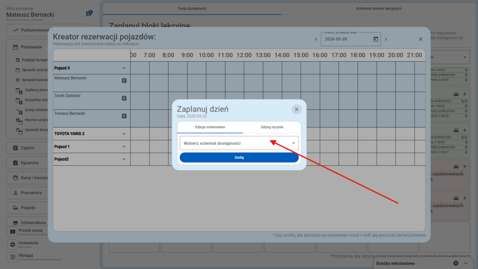The width and height of the screenshot is (478, 269).
Task: Collapse the Pojazd 3 row
Action: [124, 68]
